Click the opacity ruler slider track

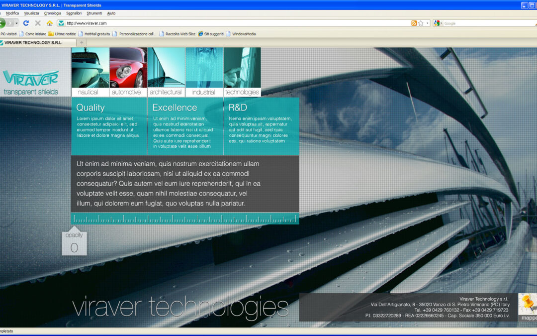point(185,219)
